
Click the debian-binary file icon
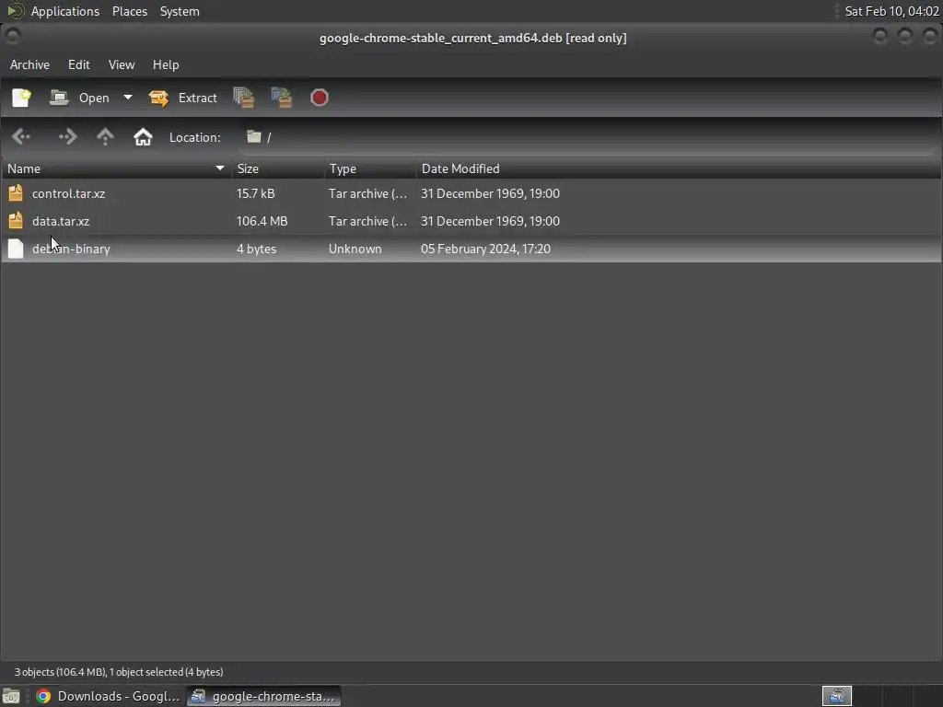[16, 249]
